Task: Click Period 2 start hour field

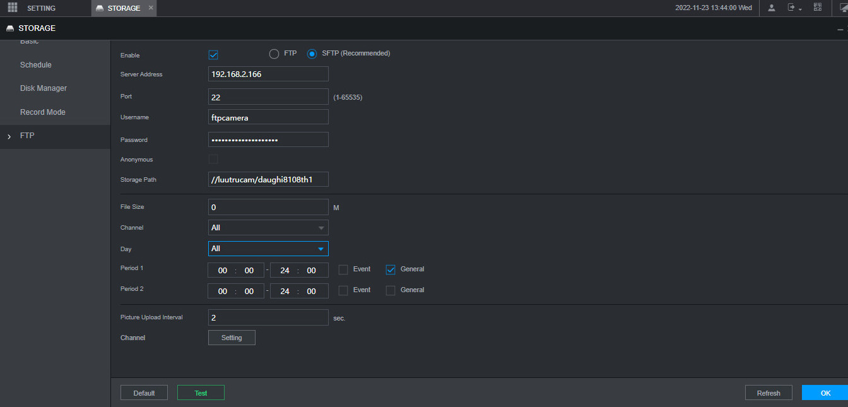Action: point(222,292)
